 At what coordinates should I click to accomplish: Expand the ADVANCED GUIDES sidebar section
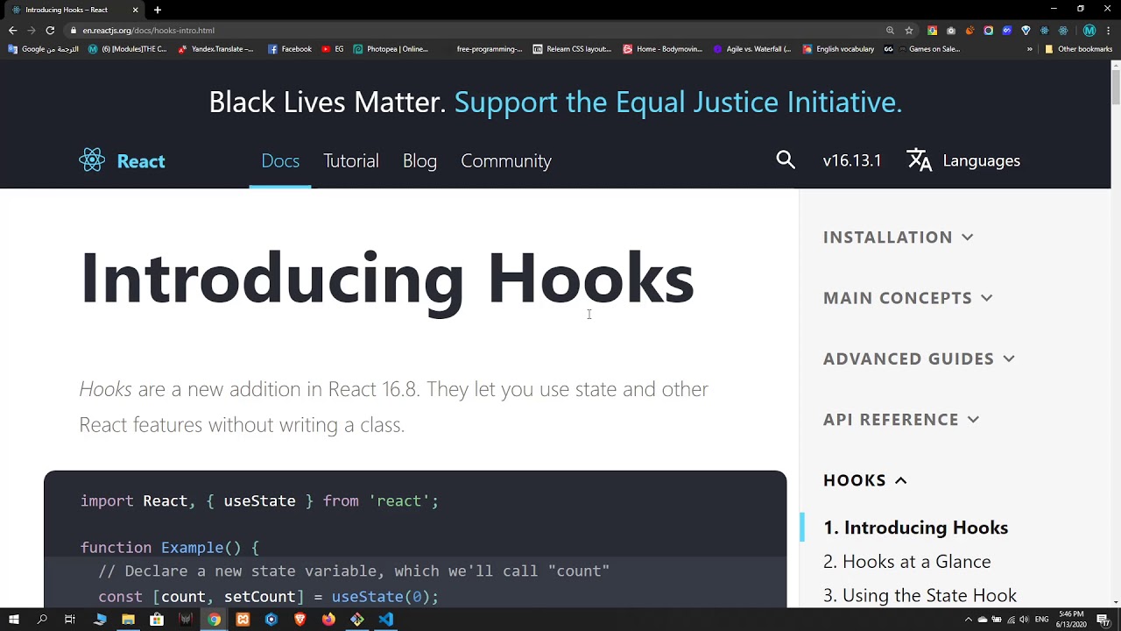919,358
